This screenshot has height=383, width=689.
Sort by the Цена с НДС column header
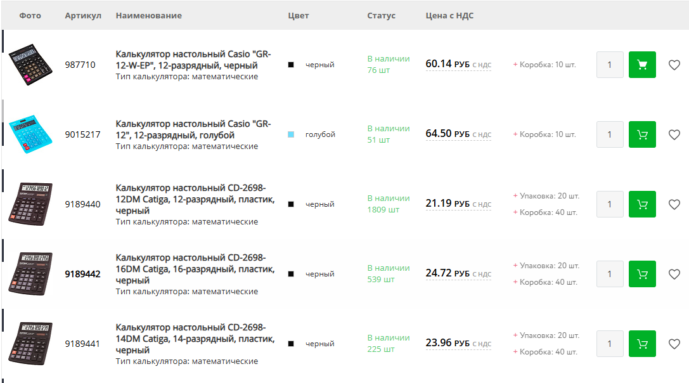[x=449, y=15]
